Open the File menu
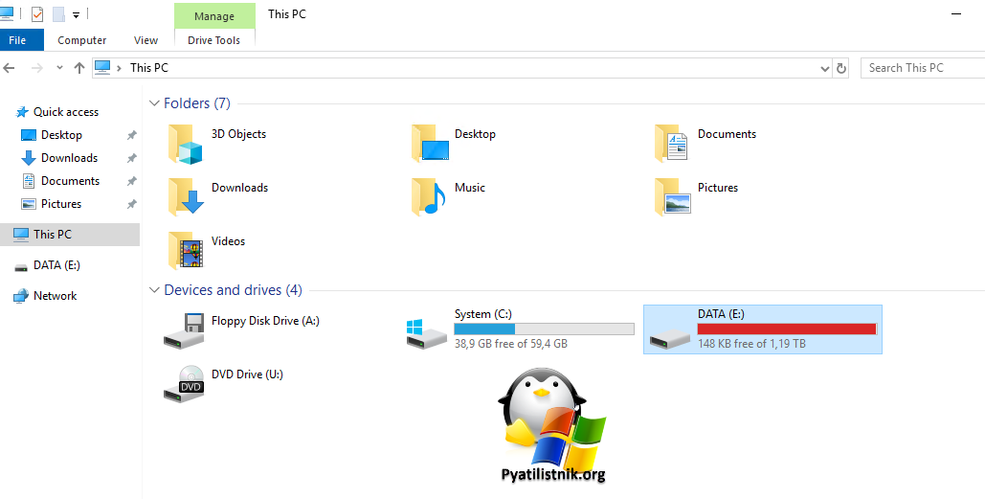 [17, 40]
